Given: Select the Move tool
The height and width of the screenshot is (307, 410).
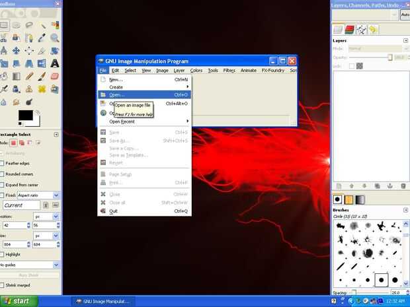Looking at the screenshot, I should coord(17,50).
